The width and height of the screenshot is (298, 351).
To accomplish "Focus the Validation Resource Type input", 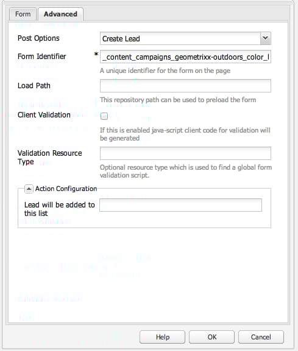I will click(185, 153).
